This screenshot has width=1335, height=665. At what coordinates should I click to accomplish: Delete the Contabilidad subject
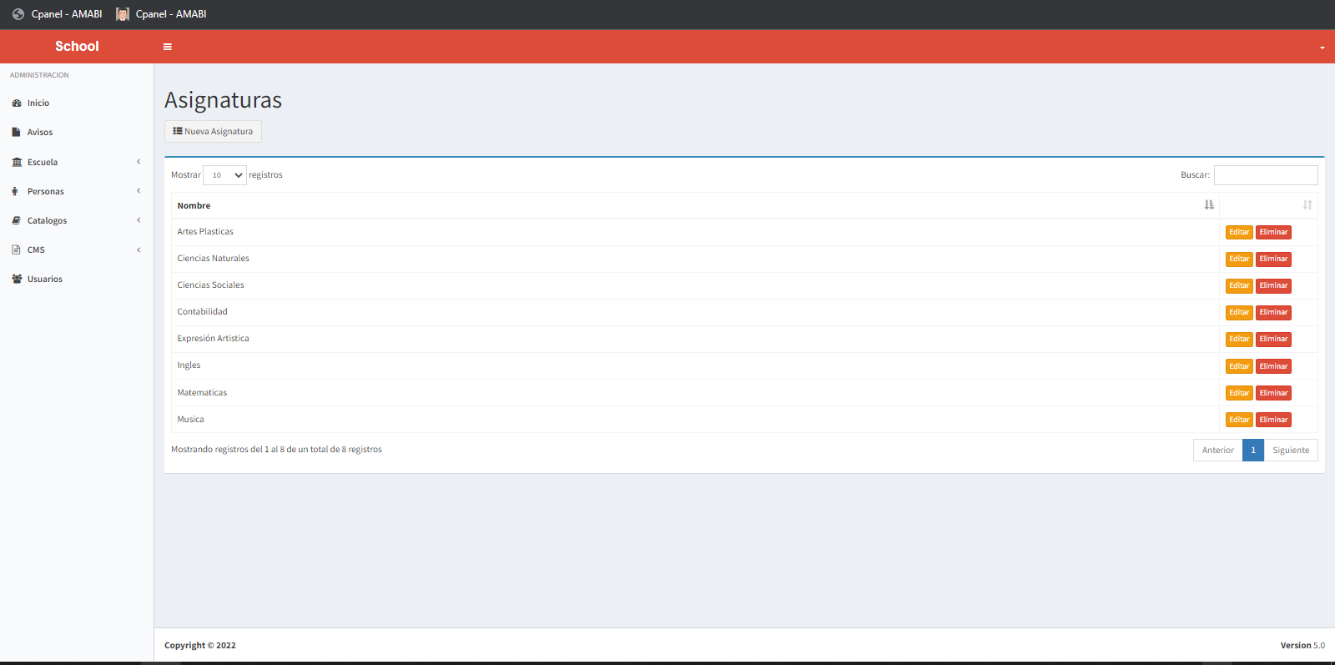tap(1273, 313)
